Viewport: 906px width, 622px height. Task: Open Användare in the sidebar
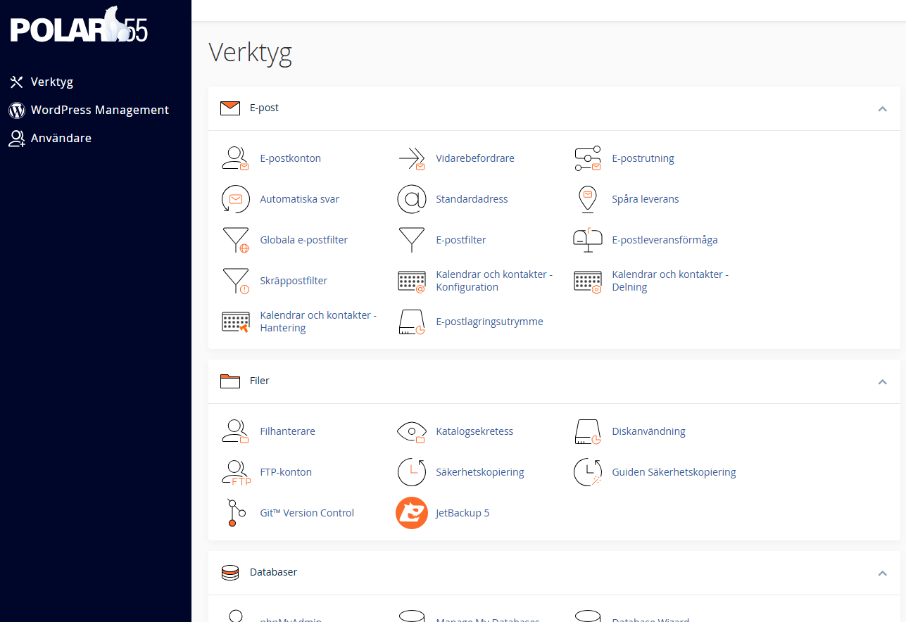[61, 138]
